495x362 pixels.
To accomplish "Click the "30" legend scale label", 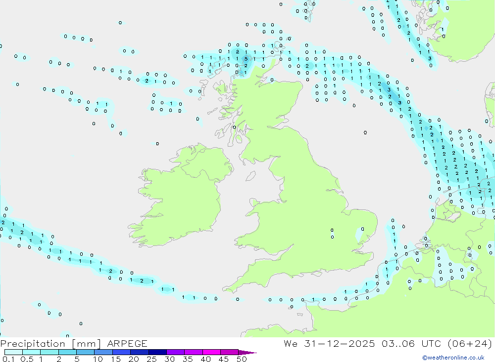I will point(170,359).
